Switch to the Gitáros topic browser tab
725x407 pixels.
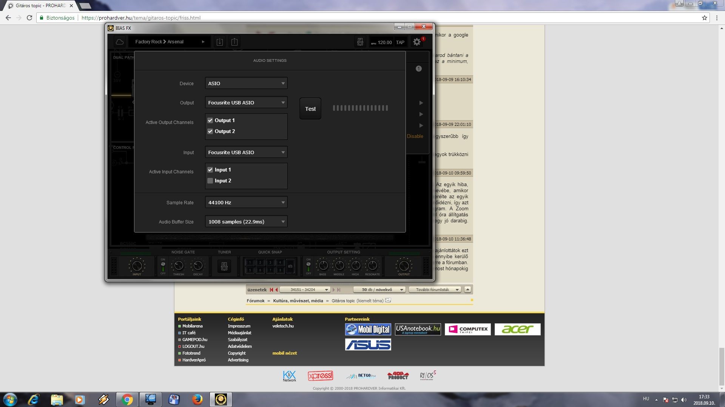tap(40, 6)
